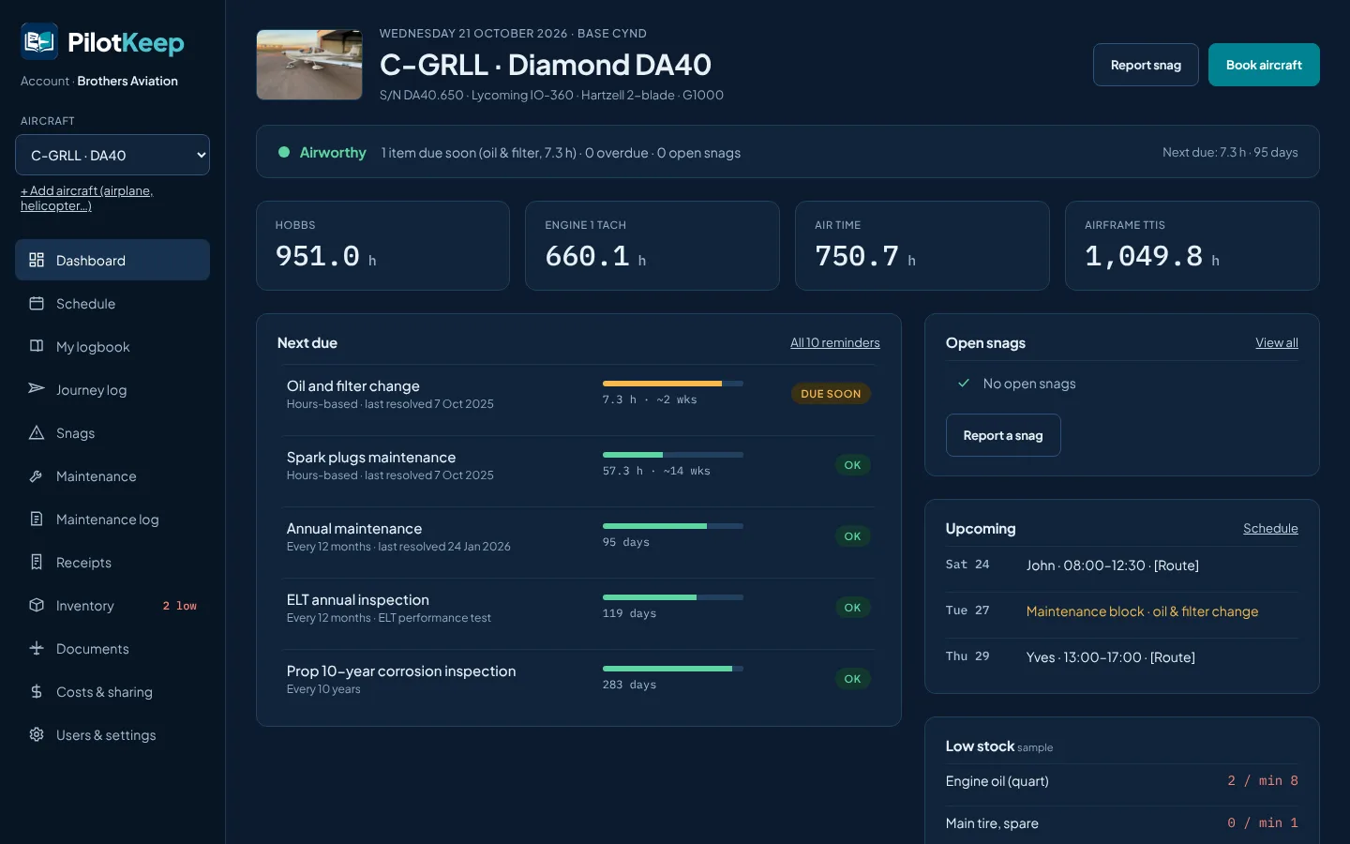Open the Schedule menu label
Screen dimensions: 1350x844
click(85, 304)
